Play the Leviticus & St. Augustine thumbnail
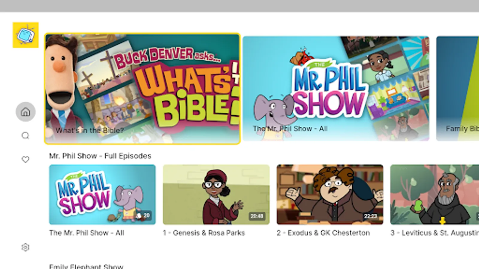479x269 pixels. coord(435,195)
